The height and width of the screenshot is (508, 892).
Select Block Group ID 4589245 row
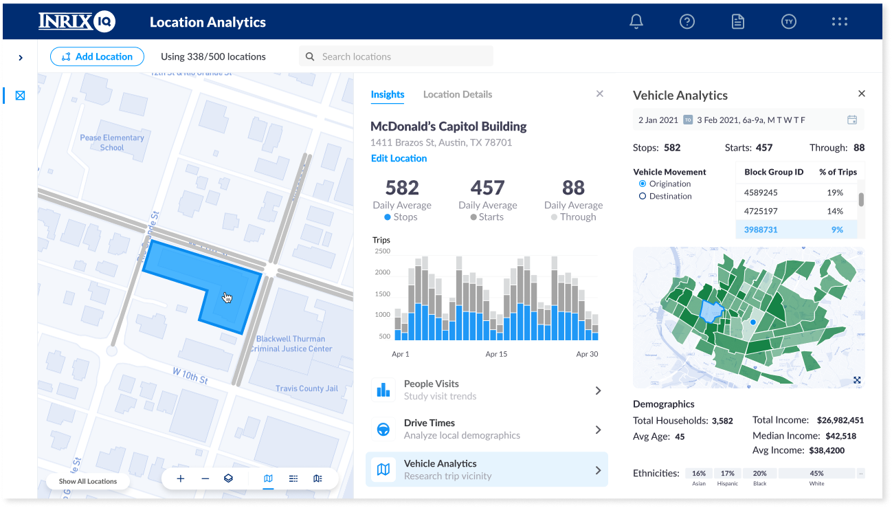pyautogui.click(x=797, y=193)
